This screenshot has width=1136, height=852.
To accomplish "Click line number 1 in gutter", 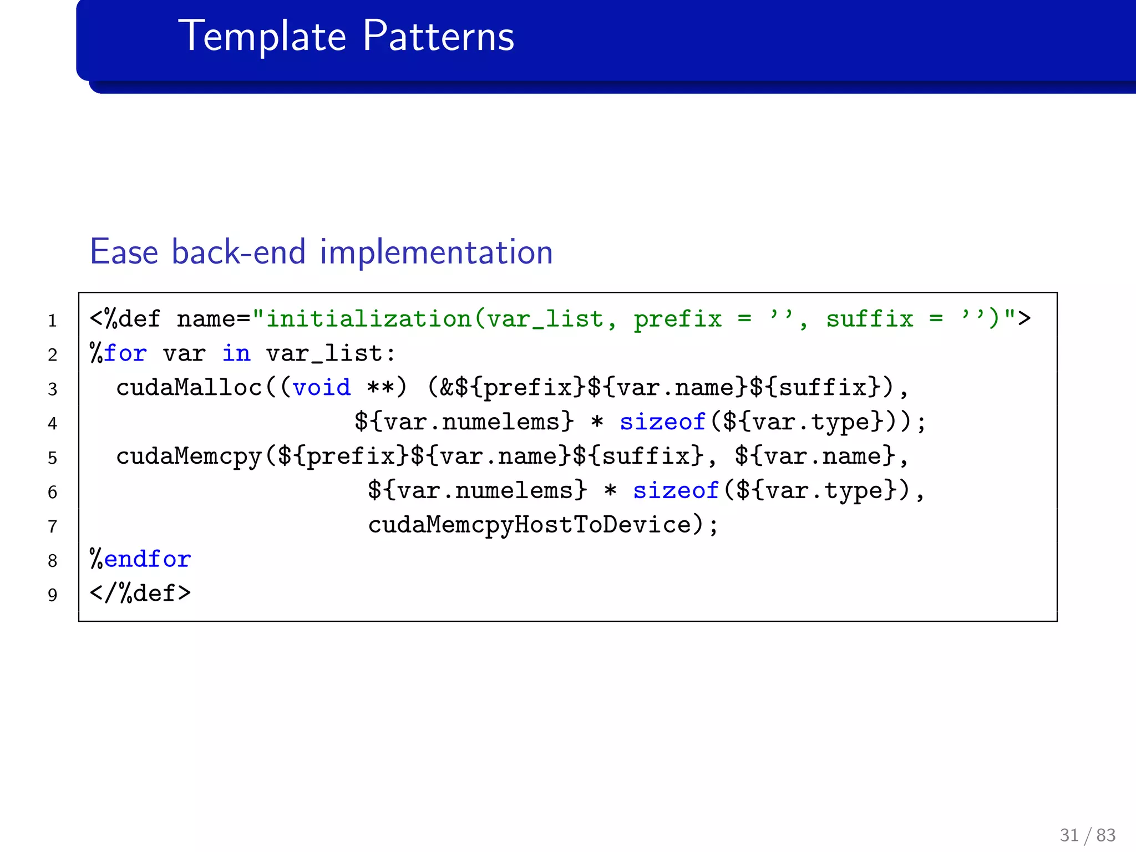I will click(52, 321).
